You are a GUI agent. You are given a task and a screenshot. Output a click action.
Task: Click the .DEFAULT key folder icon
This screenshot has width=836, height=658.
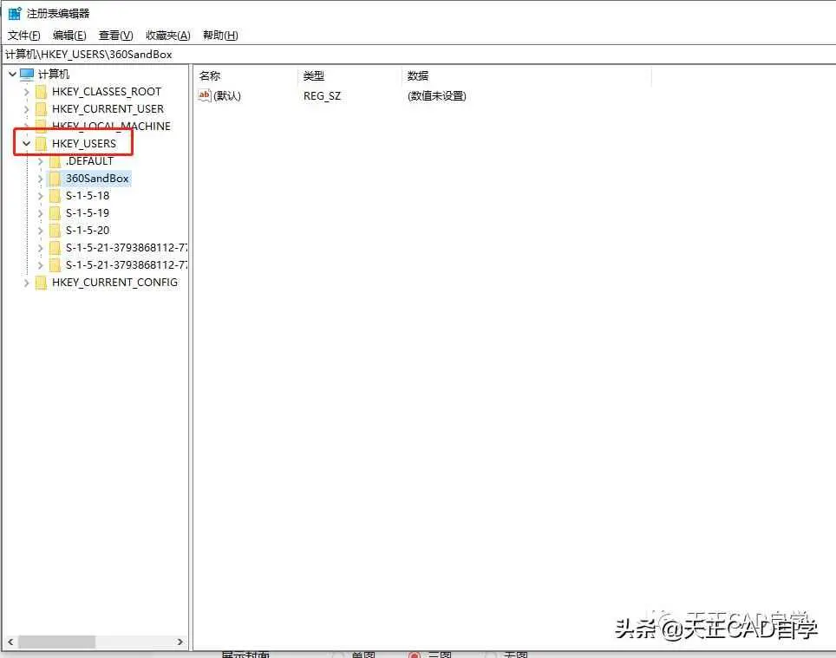click(x=55, y=161)
